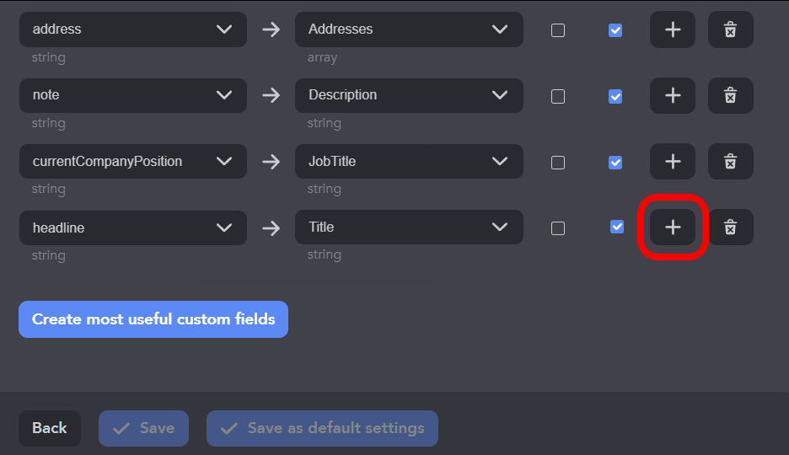
Task: Uncheck the blue checkbox in the note row
Action: point(615,96)
